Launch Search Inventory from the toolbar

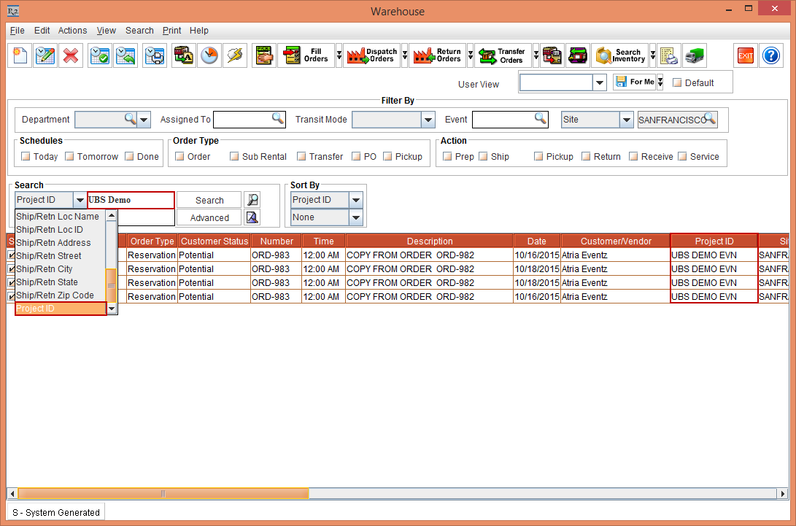(x=619, y=55)
